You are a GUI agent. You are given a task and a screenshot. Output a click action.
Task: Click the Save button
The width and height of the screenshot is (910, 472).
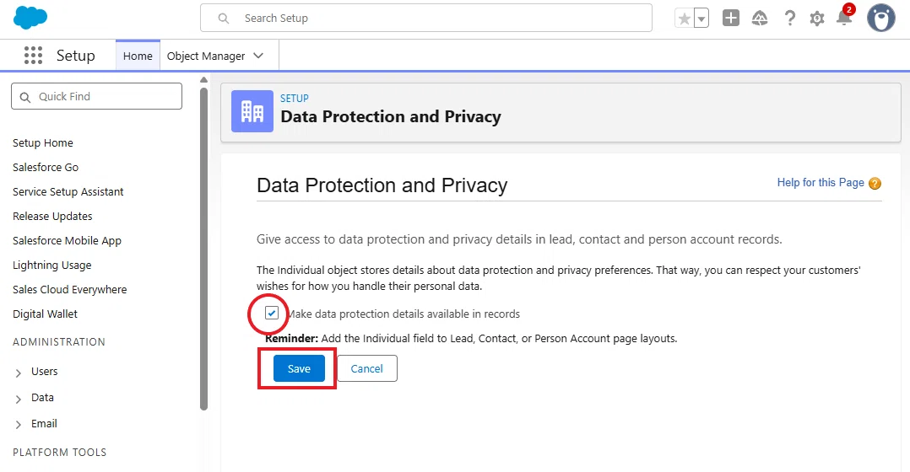(299, 368)
